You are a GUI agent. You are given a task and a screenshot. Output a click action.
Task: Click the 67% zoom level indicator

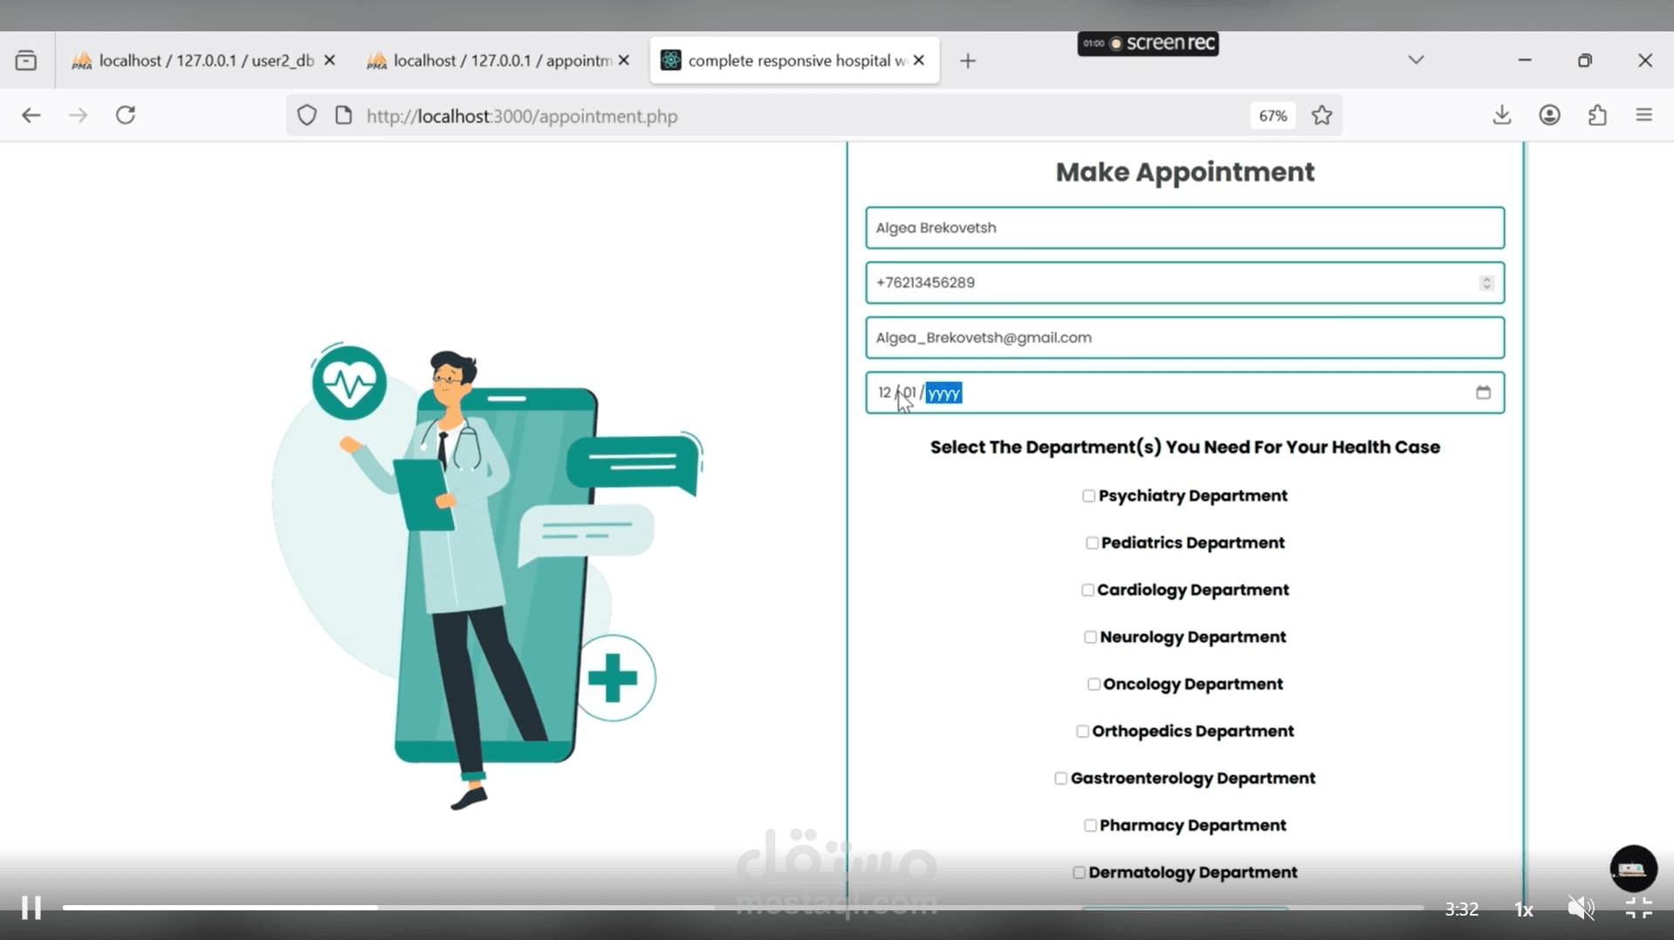click(x=1273, y=116)
